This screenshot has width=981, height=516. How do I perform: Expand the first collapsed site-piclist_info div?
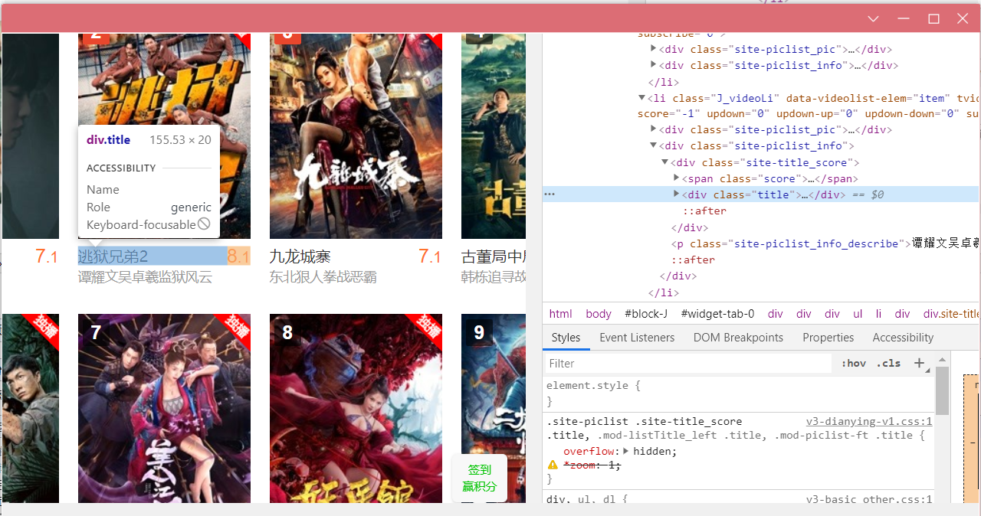coord(654,65)
